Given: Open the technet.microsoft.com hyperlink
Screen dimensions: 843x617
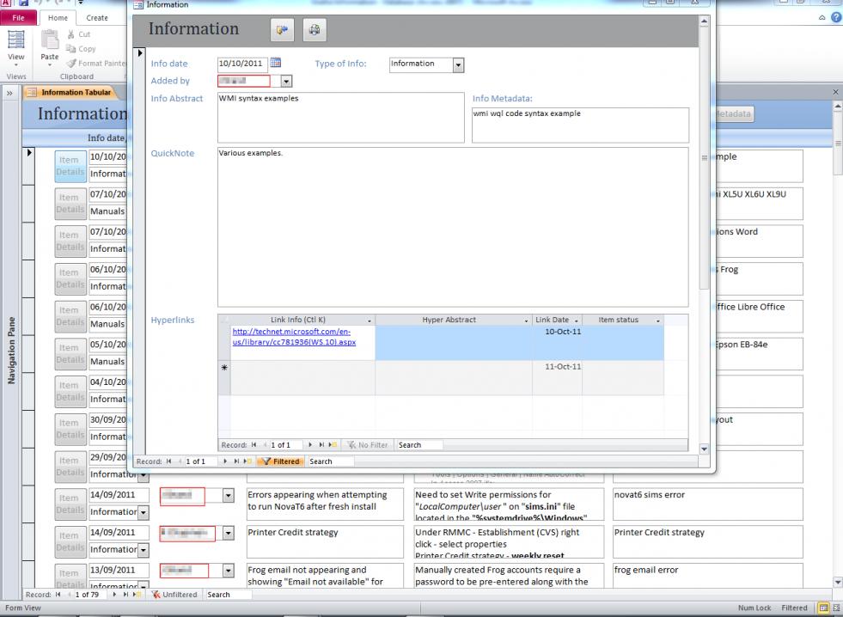Looking at the screenshot, I should coord(294,337).
